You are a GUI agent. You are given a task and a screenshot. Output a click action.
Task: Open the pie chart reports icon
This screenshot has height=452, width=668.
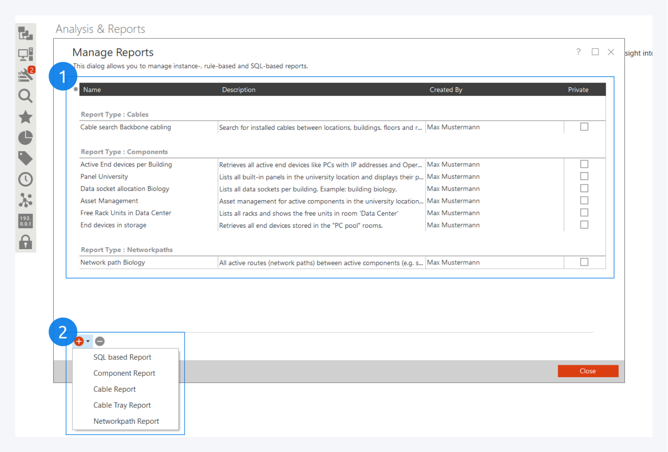(25, 138)
